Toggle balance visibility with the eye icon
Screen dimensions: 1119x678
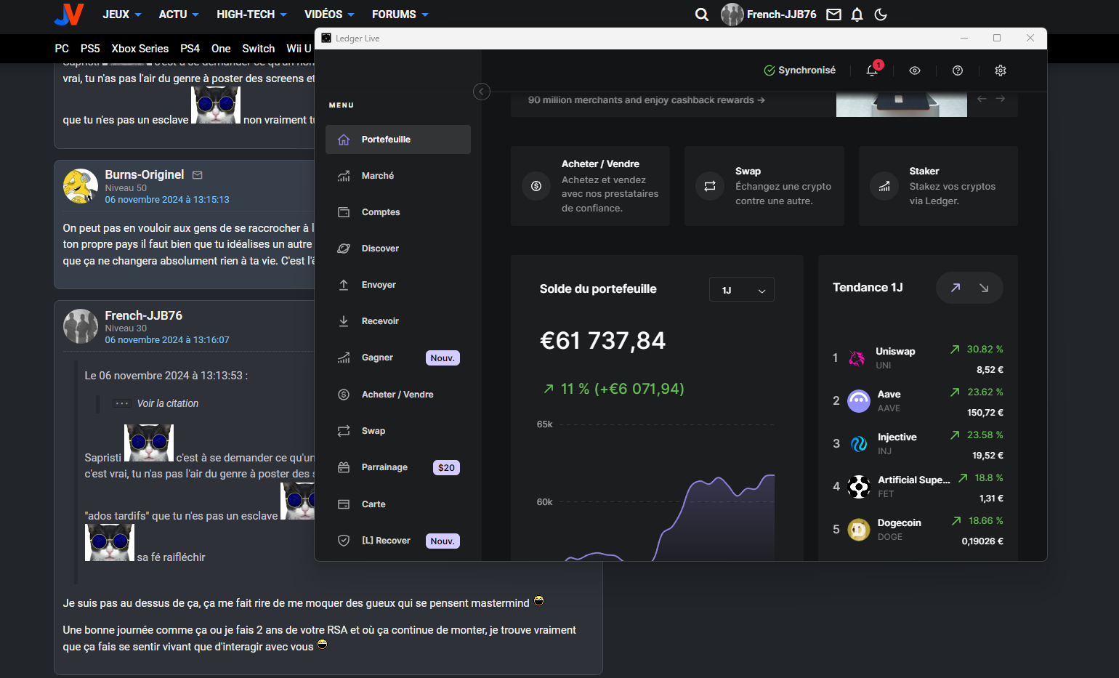coord(915,70)
